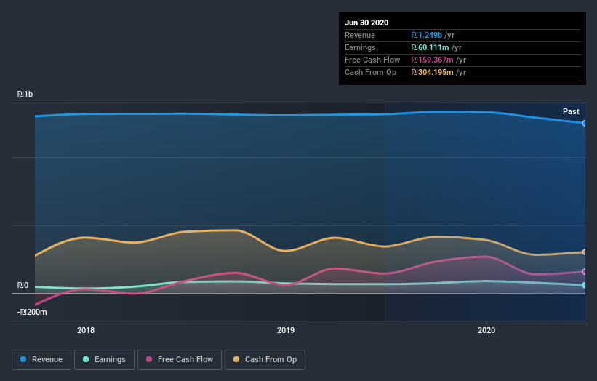This screenshot has height=381, width=597.
Task: Select the 2018 x-axis label
Action: click(86, 330)
